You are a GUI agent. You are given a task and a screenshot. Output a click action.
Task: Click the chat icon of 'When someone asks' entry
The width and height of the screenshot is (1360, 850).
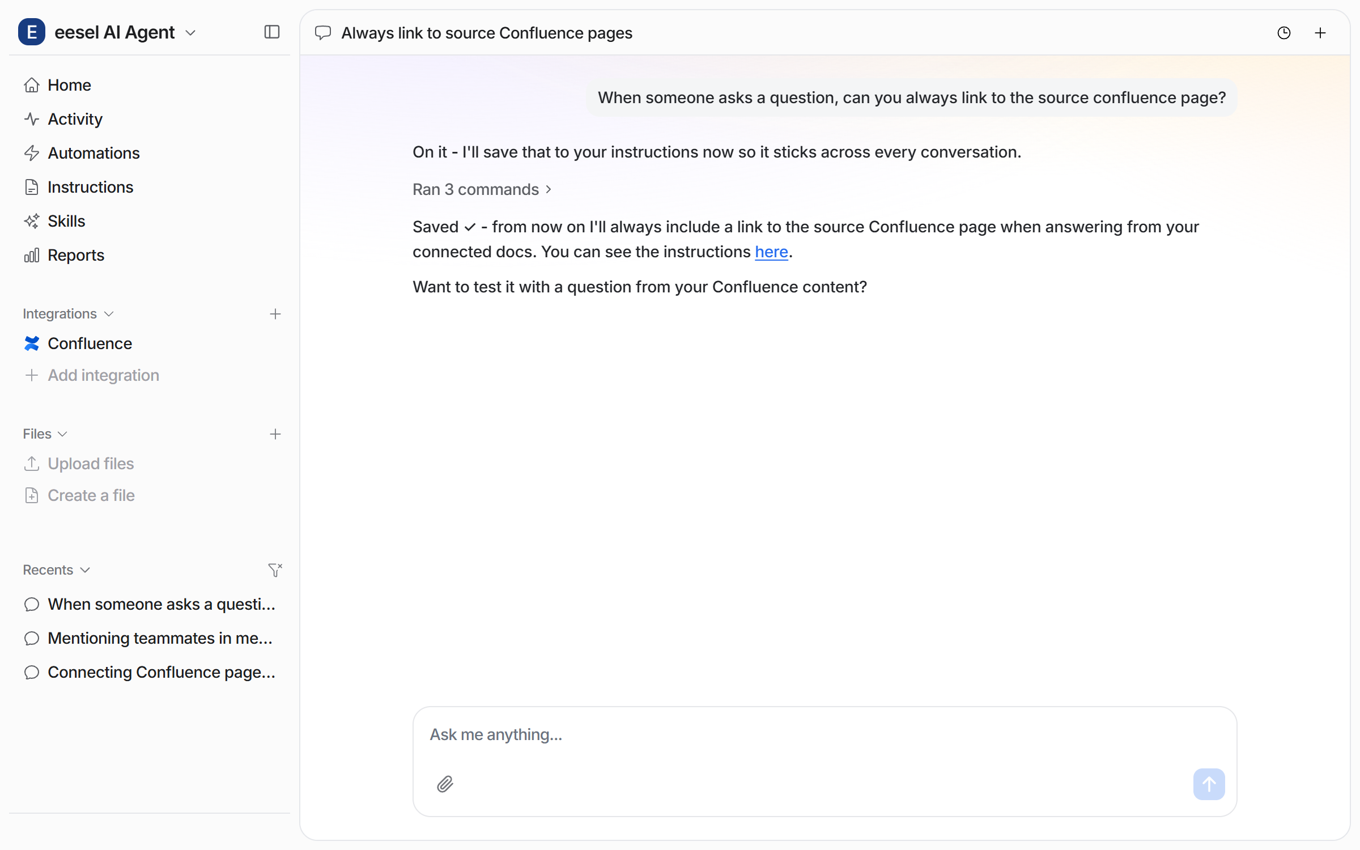coord(32,604)
